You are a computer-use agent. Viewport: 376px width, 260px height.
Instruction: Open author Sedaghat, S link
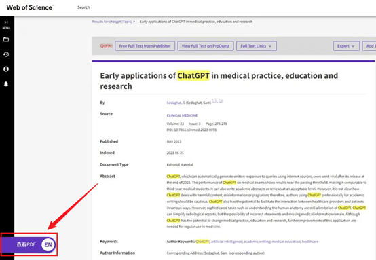176,103
